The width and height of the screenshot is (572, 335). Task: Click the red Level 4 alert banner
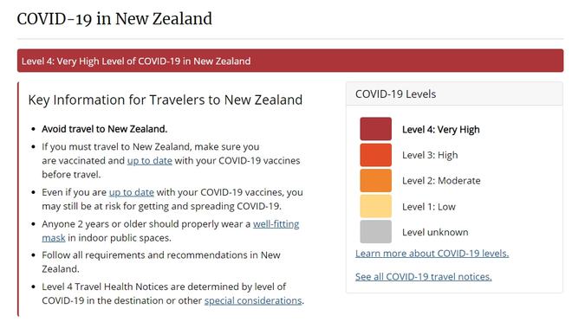290,61
